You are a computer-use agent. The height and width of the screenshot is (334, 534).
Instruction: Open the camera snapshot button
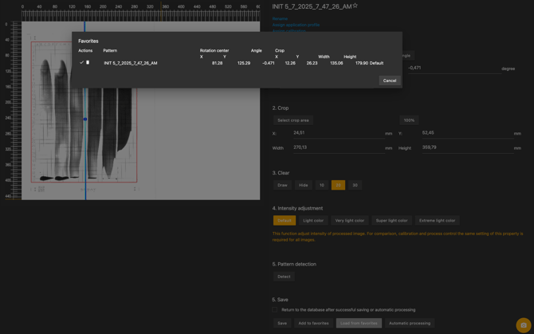(x=524, y=325)
